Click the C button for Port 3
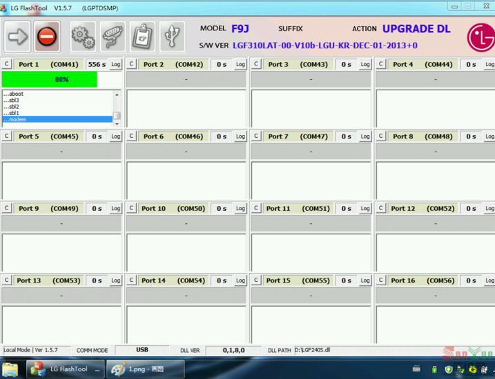 point(256,64)
